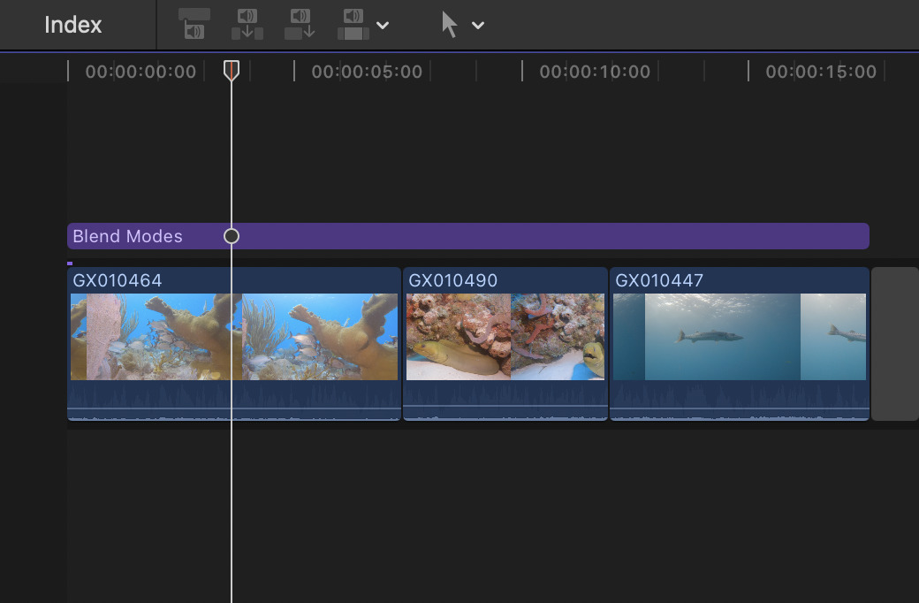
Task: Click the insert clip edit icon
Action: pos(247,24)
